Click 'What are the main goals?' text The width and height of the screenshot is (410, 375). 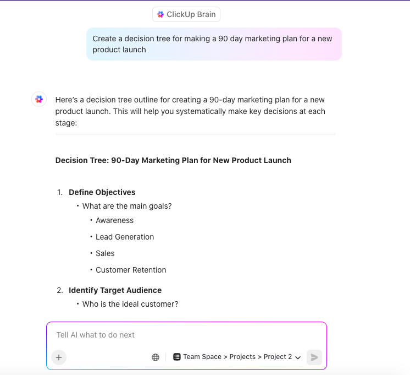coord(127,206)
